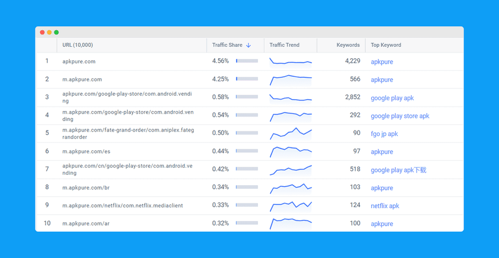
Task: Open the google play store apk link
Action: click(x=400, y=116)
